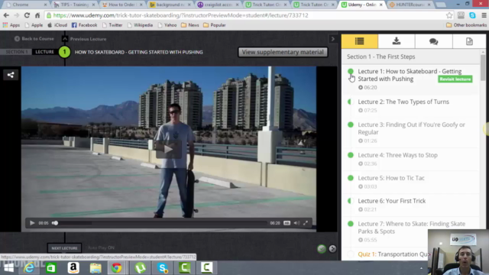Open Internet Explorer from the taskbar
This screenshot has width=489, height=275.
point(29,268)
